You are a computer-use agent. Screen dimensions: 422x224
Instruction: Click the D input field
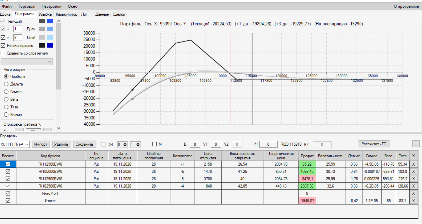tap(195, 144)
